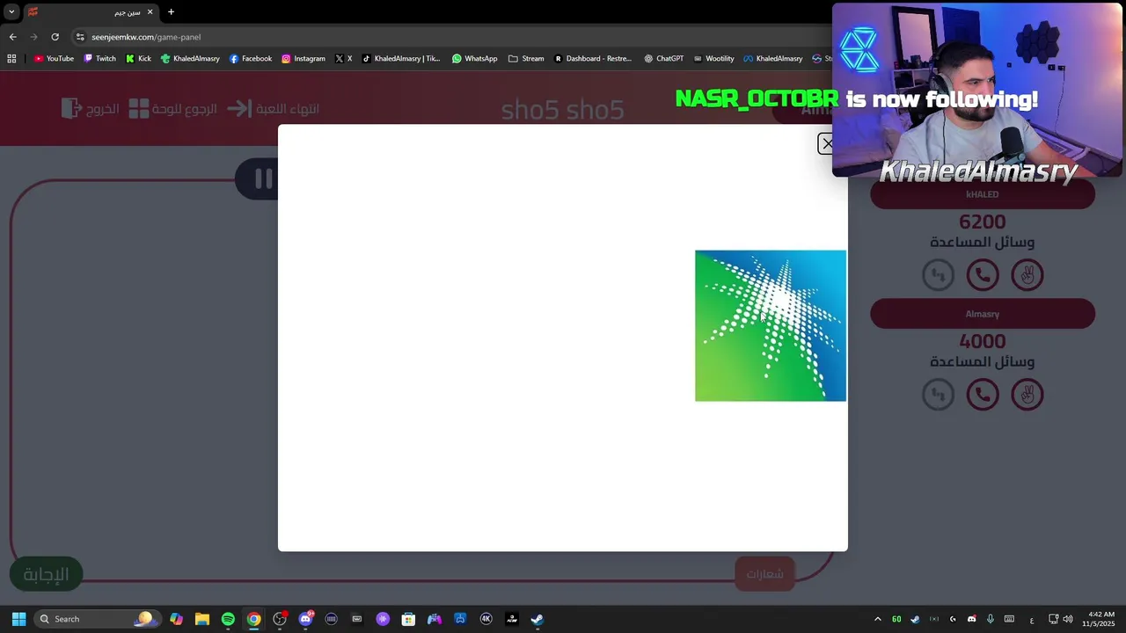The height and width of the screenshot is (633, 1126).
Task: Reload the page
Action: pos(55,37)
